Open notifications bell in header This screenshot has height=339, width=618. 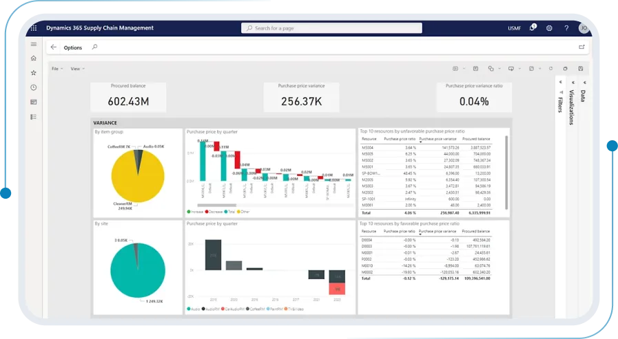(533, 28)
